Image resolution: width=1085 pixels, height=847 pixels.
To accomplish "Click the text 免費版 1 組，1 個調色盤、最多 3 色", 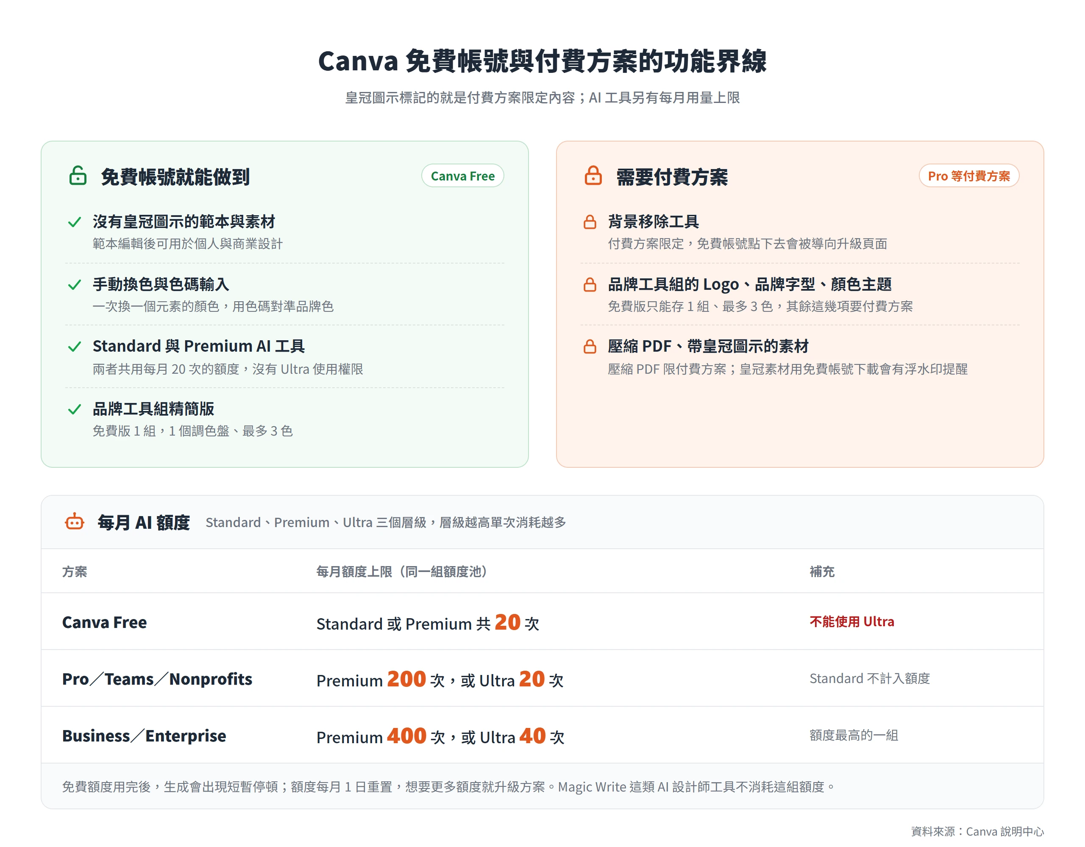I will pos(193,431).
